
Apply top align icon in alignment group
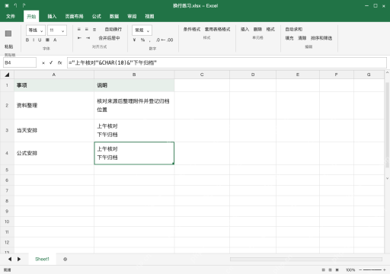(79, 30)
